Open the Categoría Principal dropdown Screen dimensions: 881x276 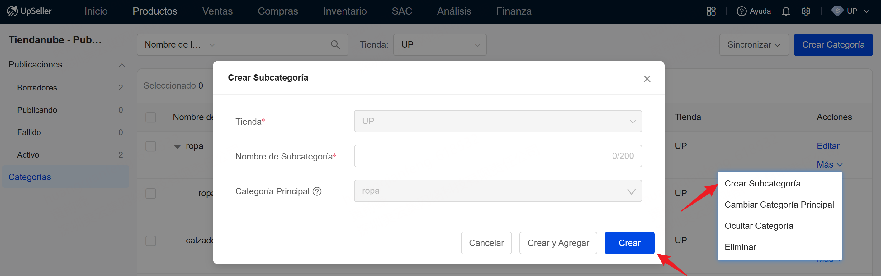[x=498, y=191]
